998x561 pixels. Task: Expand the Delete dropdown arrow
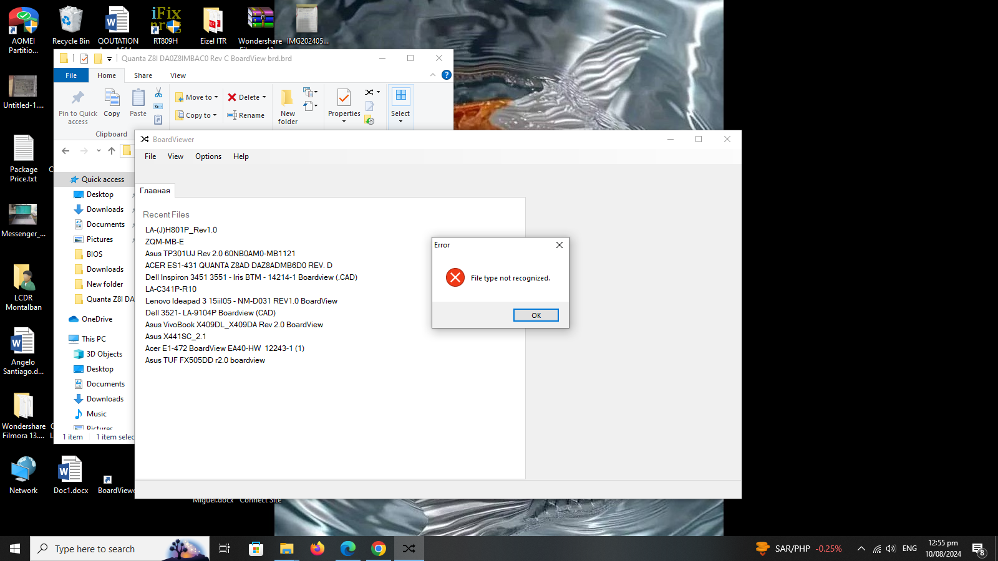pyautogui.click(x=264, y=97)
